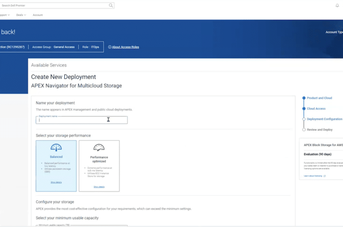Image resolution: width=343 pixels, height=227 pixels.
Task: Open the Account menu item
Action: click(x=38, y=15)
